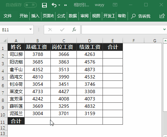The width and height of the screenshot is (167, 137).
Task: Select column A header
Action: (x=16, y=41)
